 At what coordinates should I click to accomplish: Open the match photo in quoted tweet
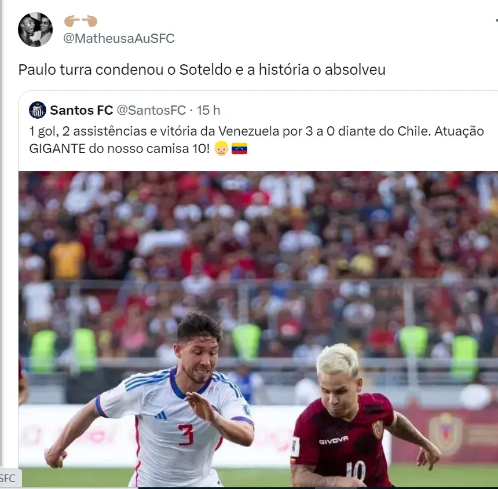point(258,329)
